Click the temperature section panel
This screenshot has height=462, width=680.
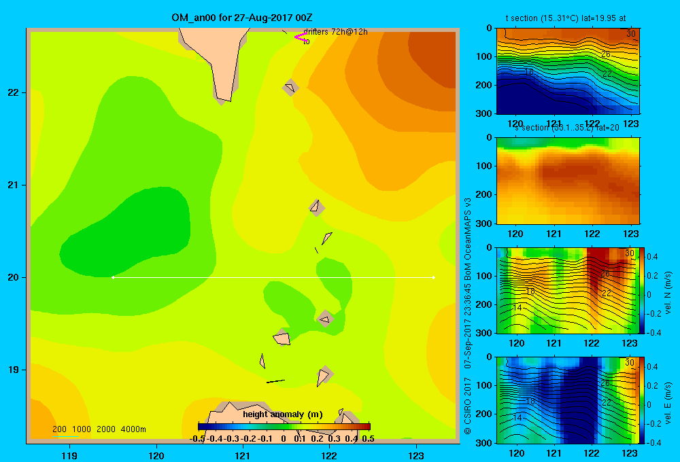(568, 71)
